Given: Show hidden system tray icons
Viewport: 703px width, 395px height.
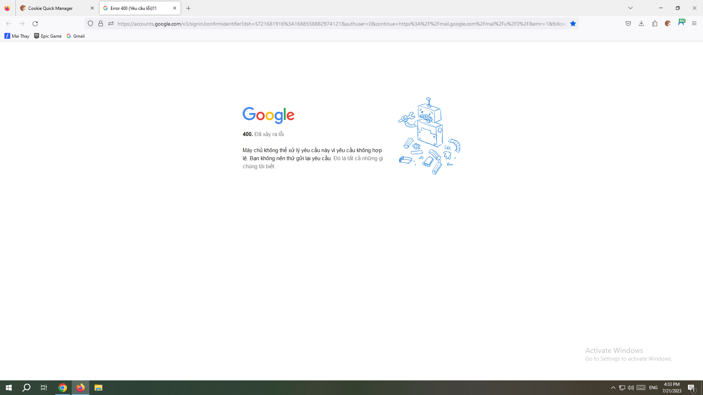Looking at the screenshot, I should pos(613,388).
